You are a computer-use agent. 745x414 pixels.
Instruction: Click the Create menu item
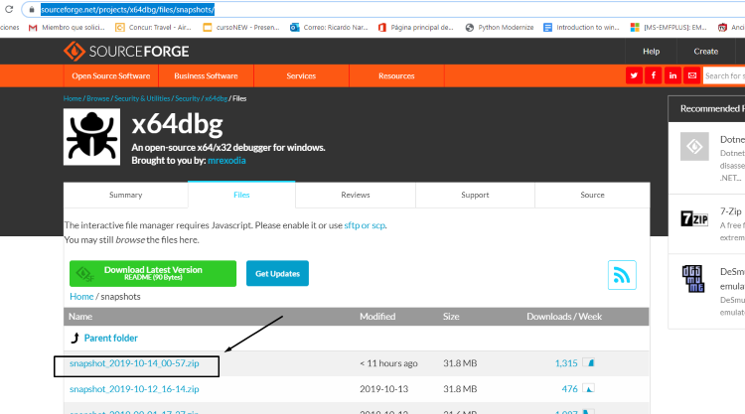click(705, 52)
